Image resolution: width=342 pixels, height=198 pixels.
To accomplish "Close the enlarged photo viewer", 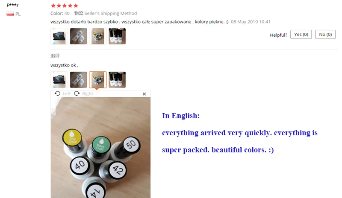I will click(x=144, y=94).
